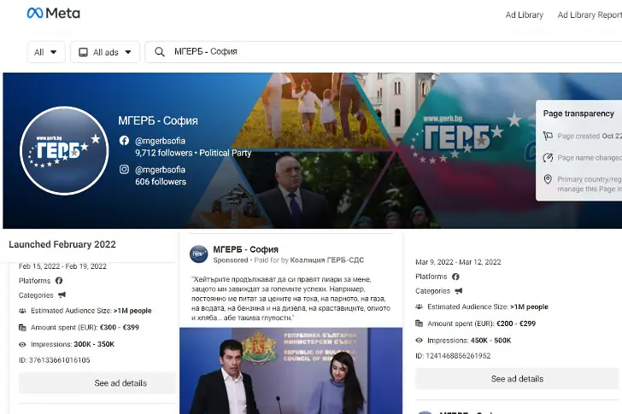This screenshot has height=414, width=622.
Task: See ad details for ad 1241468856261952
Action: [517, 379]
